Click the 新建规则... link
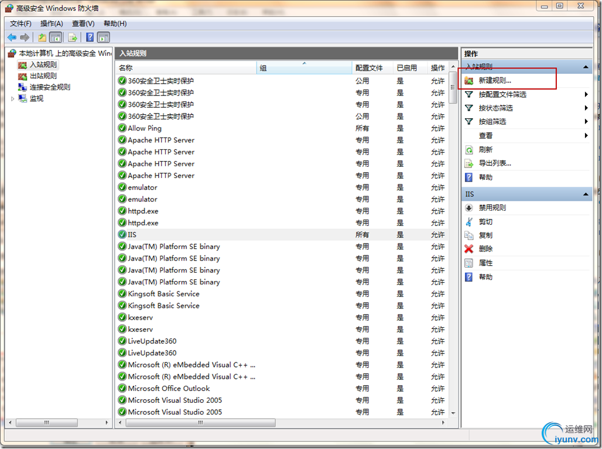The height and width of the screenshot is (449, 602). tap(495, 81)
